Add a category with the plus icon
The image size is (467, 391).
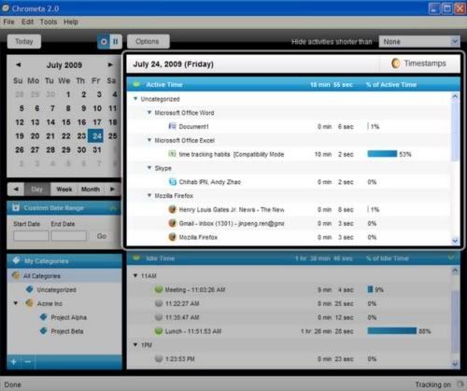tap(14, 362)
